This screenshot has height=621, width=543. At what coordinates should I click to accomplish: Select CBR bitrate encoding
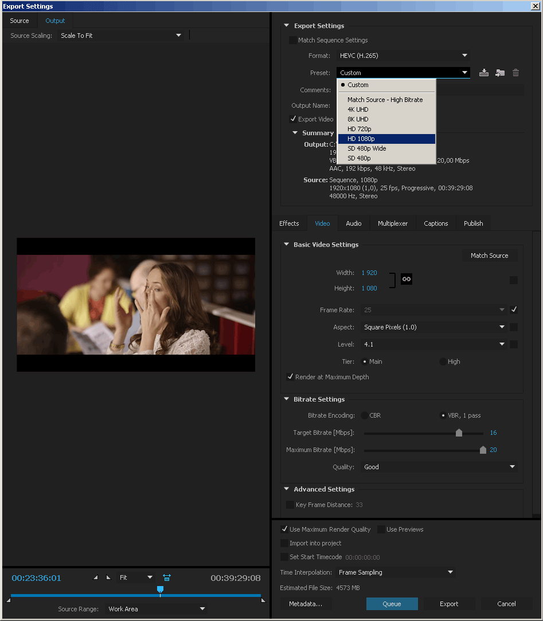pos(365,415)
